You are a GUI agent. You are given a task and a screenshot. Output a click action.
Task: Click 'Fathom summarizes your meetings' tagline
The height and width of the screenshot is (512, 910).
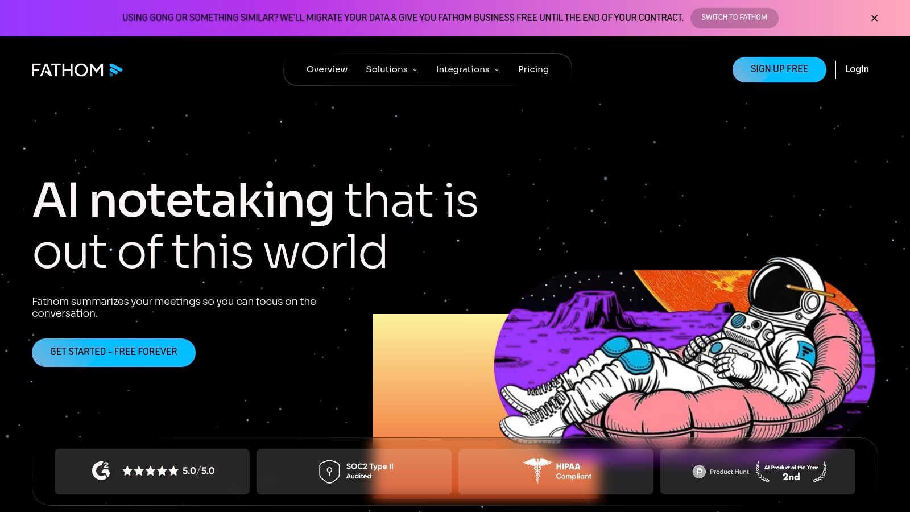174,307
